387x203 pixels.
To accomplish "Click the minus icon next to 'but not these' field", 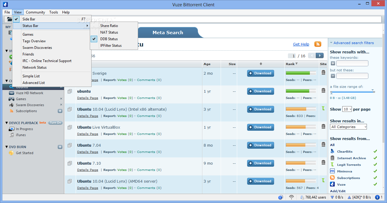I will tap(333, 76).
